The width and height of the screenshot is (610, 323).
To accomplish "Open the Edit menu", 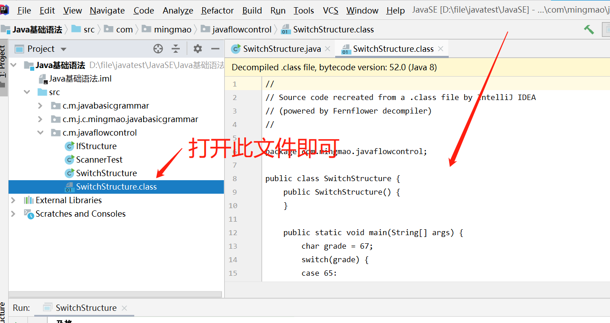I will [x=47, y=10].
